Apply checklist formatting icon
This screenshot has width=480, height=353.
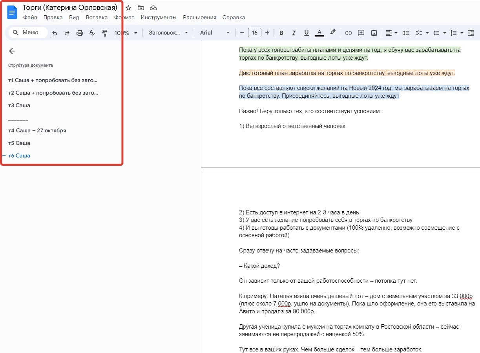point(419,33)
